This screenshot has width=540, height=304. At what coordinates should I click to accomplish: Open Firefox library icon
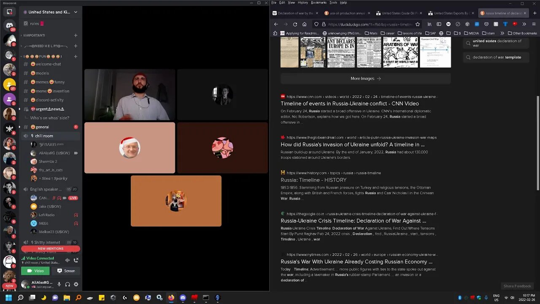(429, 24)
